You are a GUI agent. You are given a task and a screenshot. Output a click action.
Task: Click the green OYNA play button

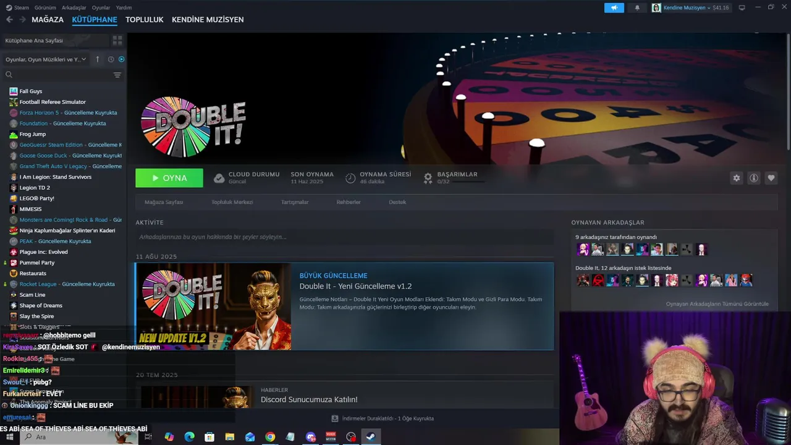tap(169, 178)
